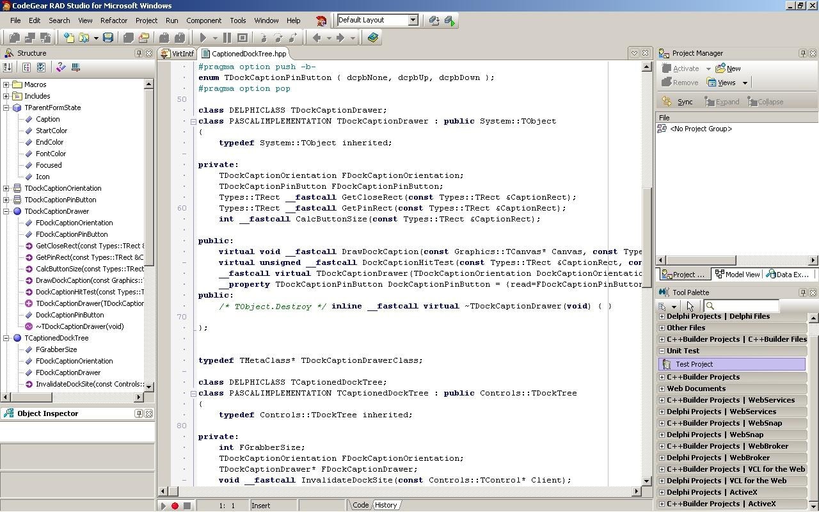This screenshot has width=819, height=512.
Task: Play recorded macro with the status bar arrow
Action: (163, 506)
